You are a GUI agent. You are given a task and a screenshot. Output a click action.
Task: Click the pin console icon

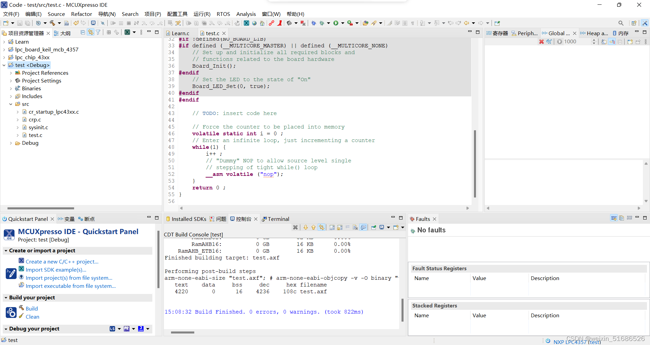coord(374,227)
